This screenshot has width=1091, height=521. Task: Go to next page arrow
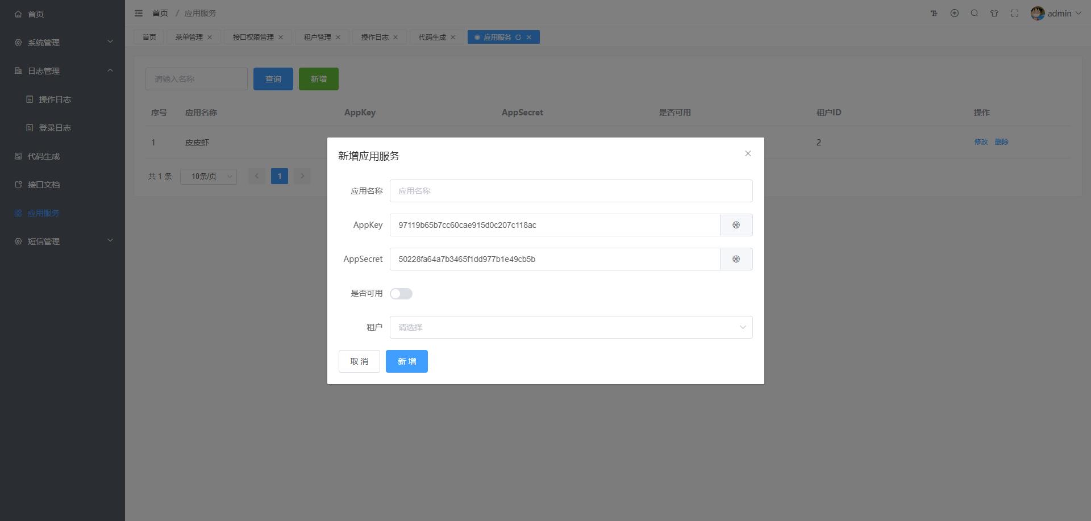pyautogui.click(x=302, y=176)
